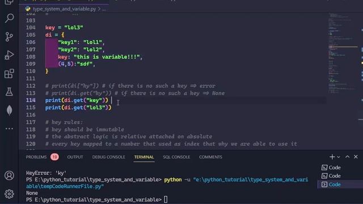Screen dimensions: 363x204
Task: Switch to the Output tab
Action: (x=75, y=157)
